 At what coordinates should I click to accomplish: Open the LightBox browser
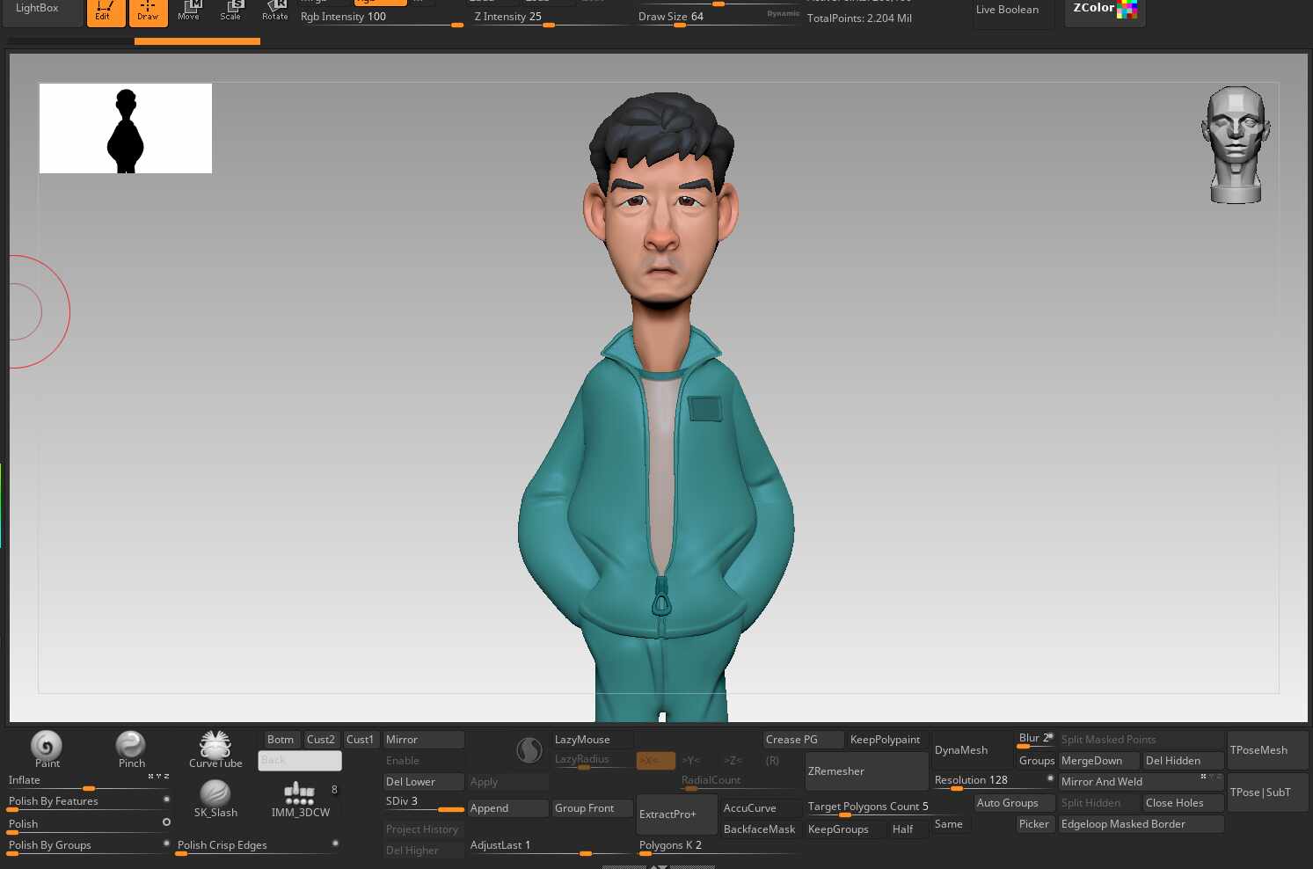[38, 9]
